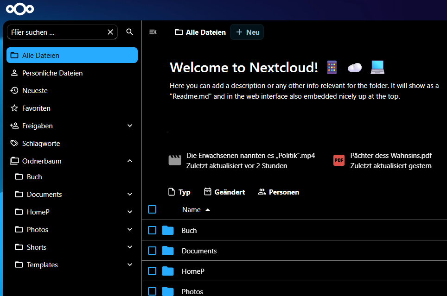Screen dimensions: 447x296
Task: Open Favoriten star in sidebar
Action: [x=14, y=108]
